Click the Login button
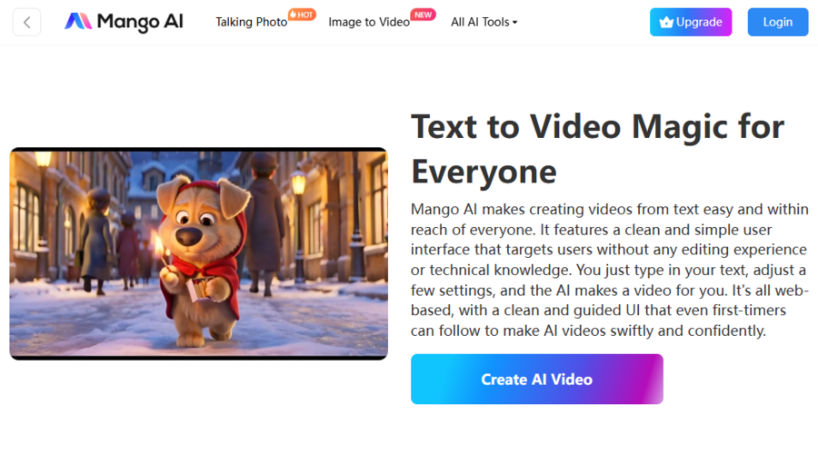The image size is (818, 454). 777,22
